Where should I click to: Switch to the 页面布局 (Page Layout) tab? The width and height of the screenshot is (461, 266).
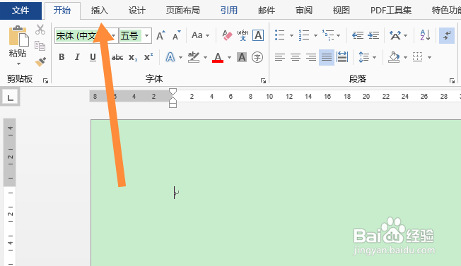[x=183, y=11]
